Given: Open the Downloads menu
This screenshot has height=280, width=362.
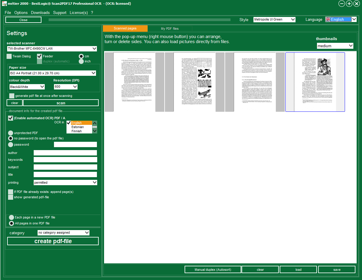Looking at the screenshot, I should [40, 13].
